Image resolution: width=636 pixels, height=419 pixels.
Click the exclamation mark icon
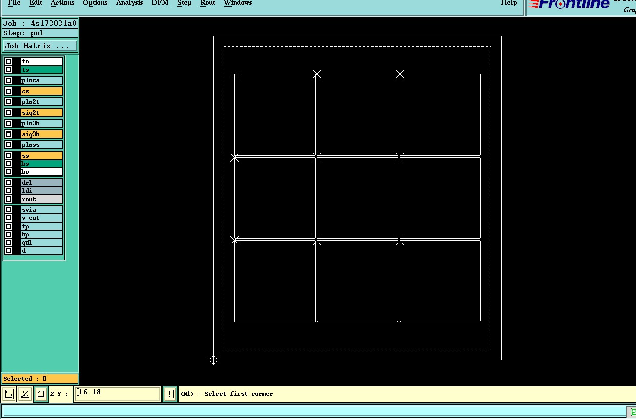pos(170,394)
